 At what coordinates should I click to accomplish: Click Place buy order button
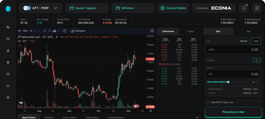point(233,112)
